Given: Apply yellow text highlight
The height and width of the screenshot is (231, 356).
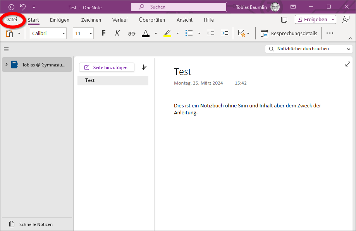Looking at the screenshot, I should [167, 33].
